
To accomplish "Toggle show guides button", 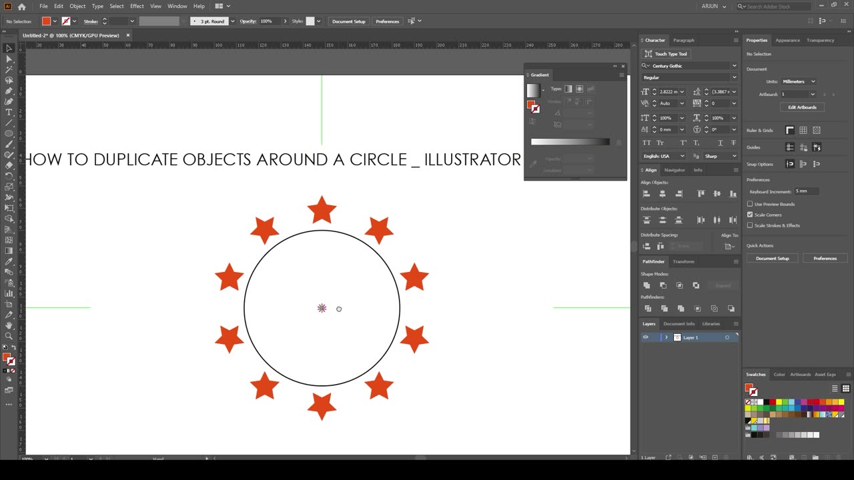I will click(790, 147).
